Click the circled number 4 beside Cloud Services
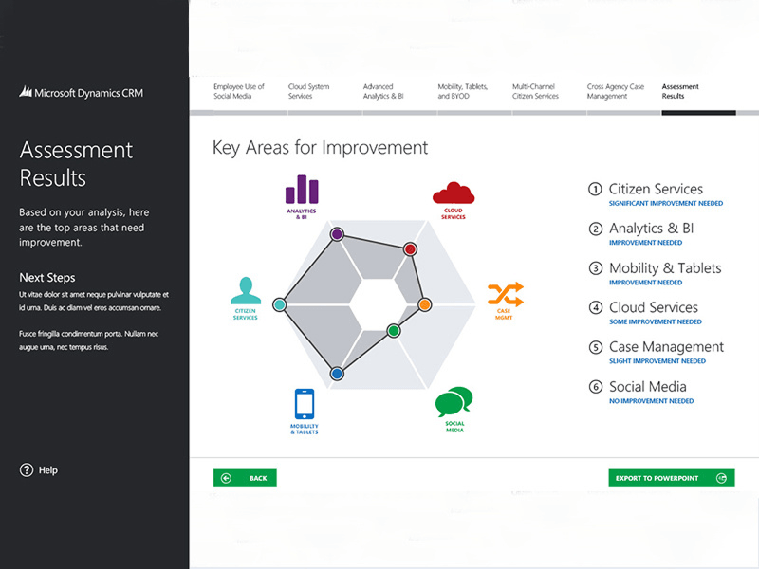 click(596, 307)
